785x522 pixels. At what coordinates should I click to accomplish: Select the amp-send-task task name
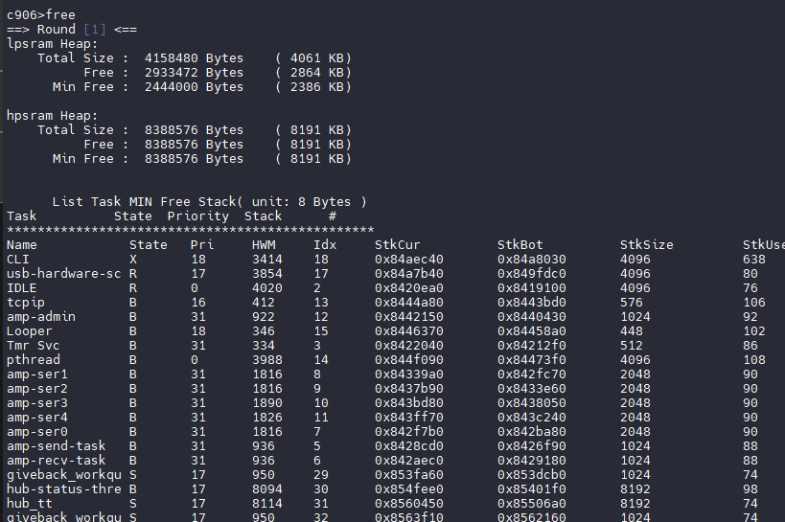pos(56,446)
